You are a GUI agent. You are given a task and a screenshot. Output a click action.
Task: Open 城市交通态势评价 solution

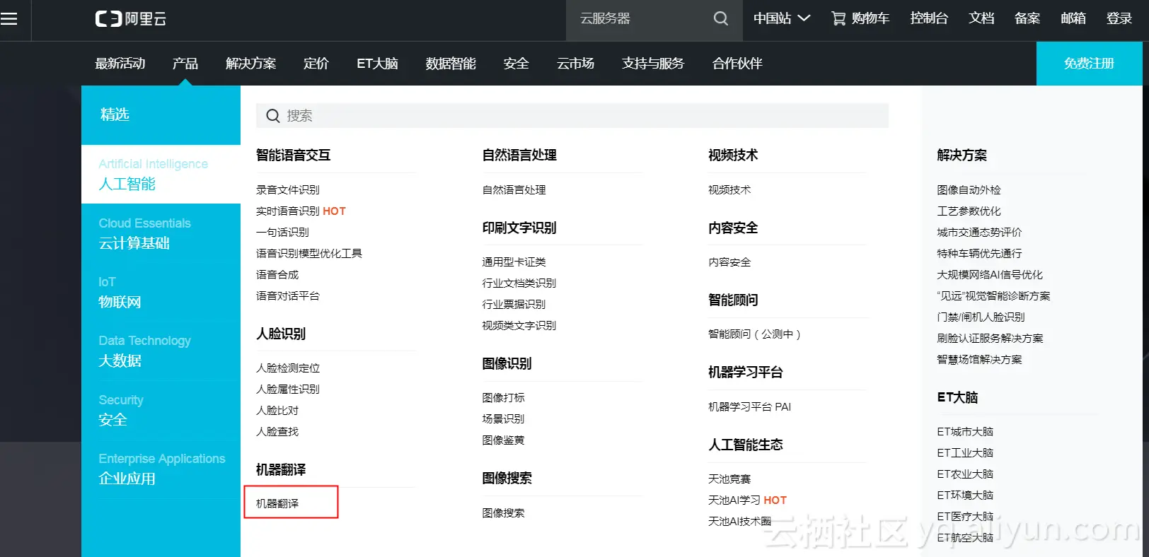[x=979, y=233]
